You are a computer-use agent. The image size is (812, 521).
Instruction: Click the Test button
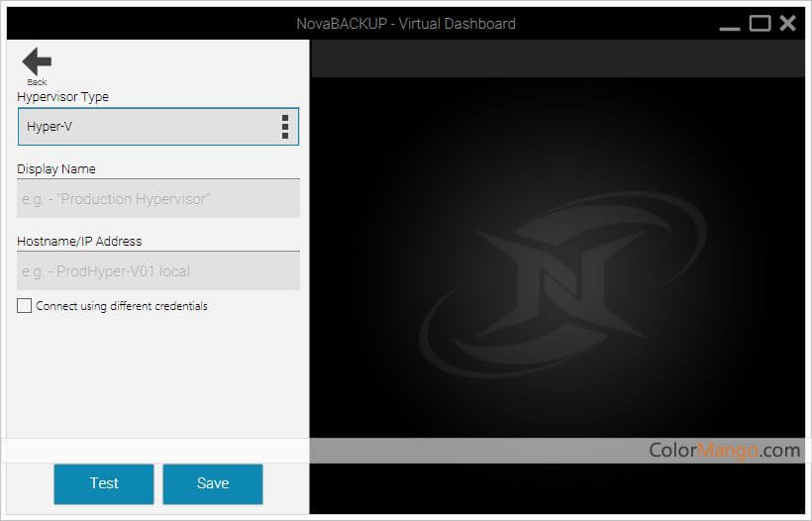pos(104,483)
